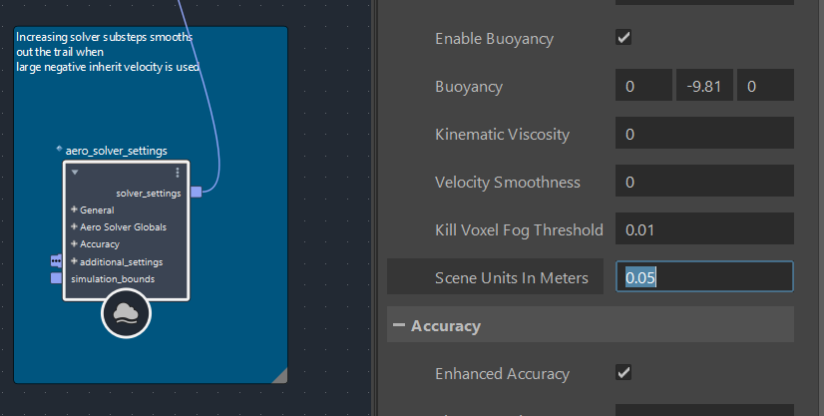The image size is (824, 416).
Task: Click the additional_settings multi-input port
Action: tap(56, 261)
